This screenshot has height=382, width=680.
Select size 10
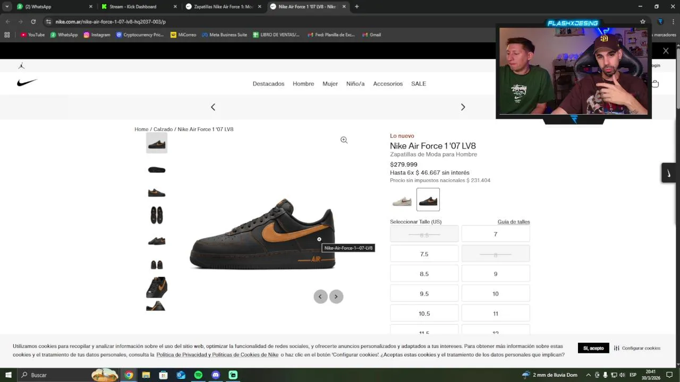pyautogui.click(x=496, y=293)
